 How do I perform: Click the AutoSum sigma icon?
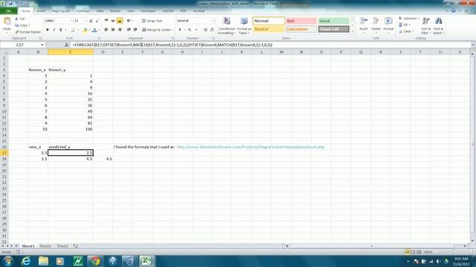[400, 19]
